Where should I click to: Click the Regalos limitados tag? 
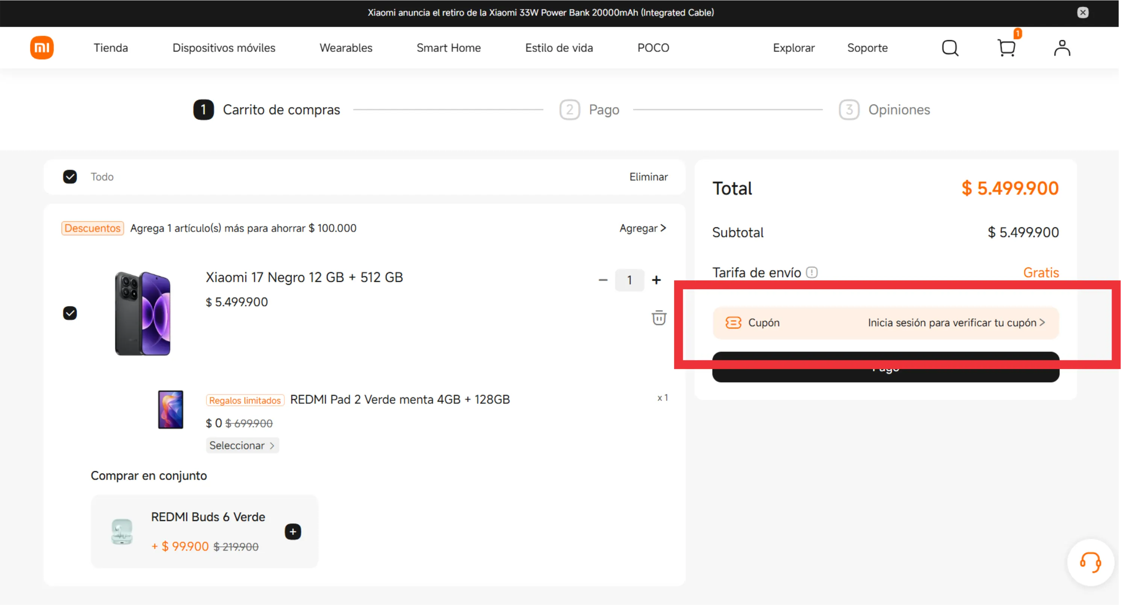[x=245, y=401]
